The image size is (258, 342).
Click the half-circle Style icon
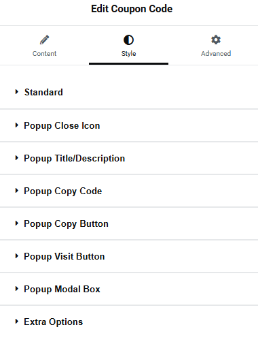click(x=128, y=40)
